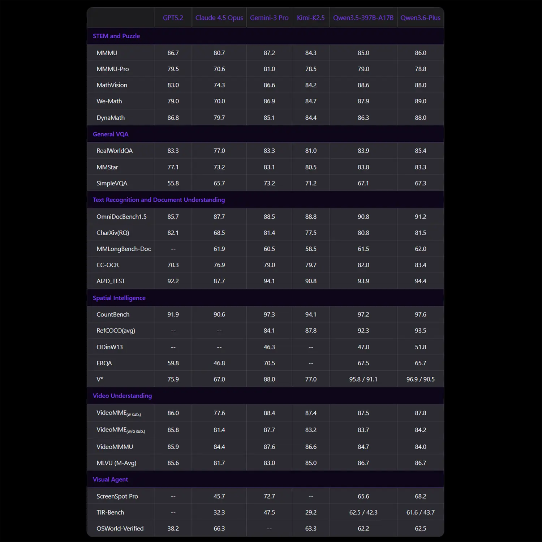Viewport: 542px width, 542px height.
Task: Select the Spatial Intelligence section heading
Action: pos(119,298)
